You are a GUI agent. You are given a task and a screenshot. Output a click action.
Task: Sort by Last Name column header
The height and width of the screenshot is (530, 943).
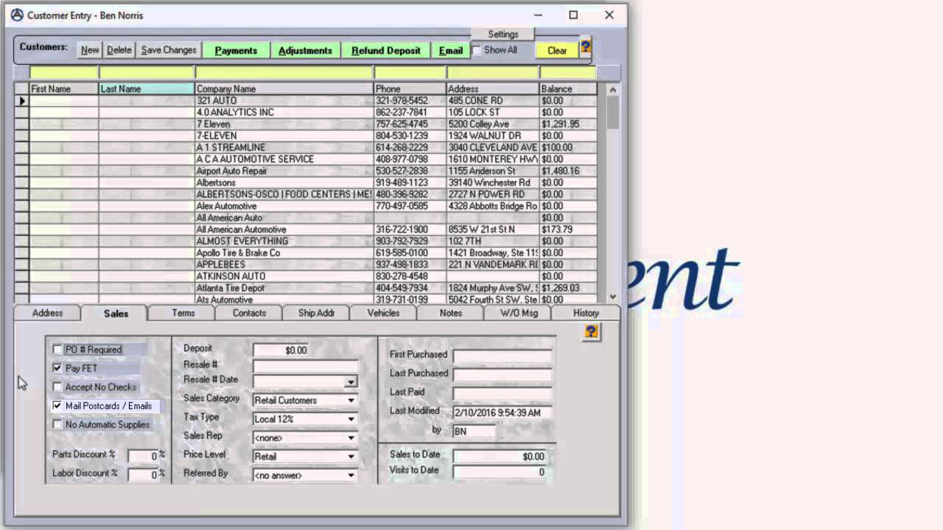147,89
